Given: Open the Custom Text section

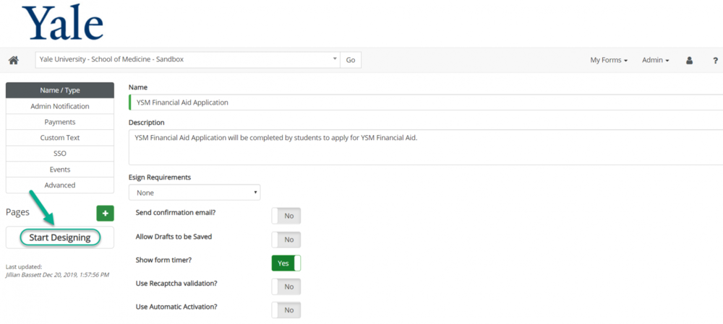Looking at the screenshot, I should (60, 138).
